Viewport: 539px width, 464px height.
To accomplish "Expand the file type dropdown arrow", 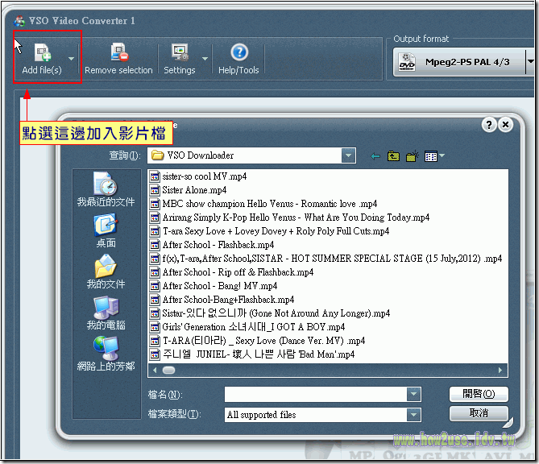I will pos(413,415).
